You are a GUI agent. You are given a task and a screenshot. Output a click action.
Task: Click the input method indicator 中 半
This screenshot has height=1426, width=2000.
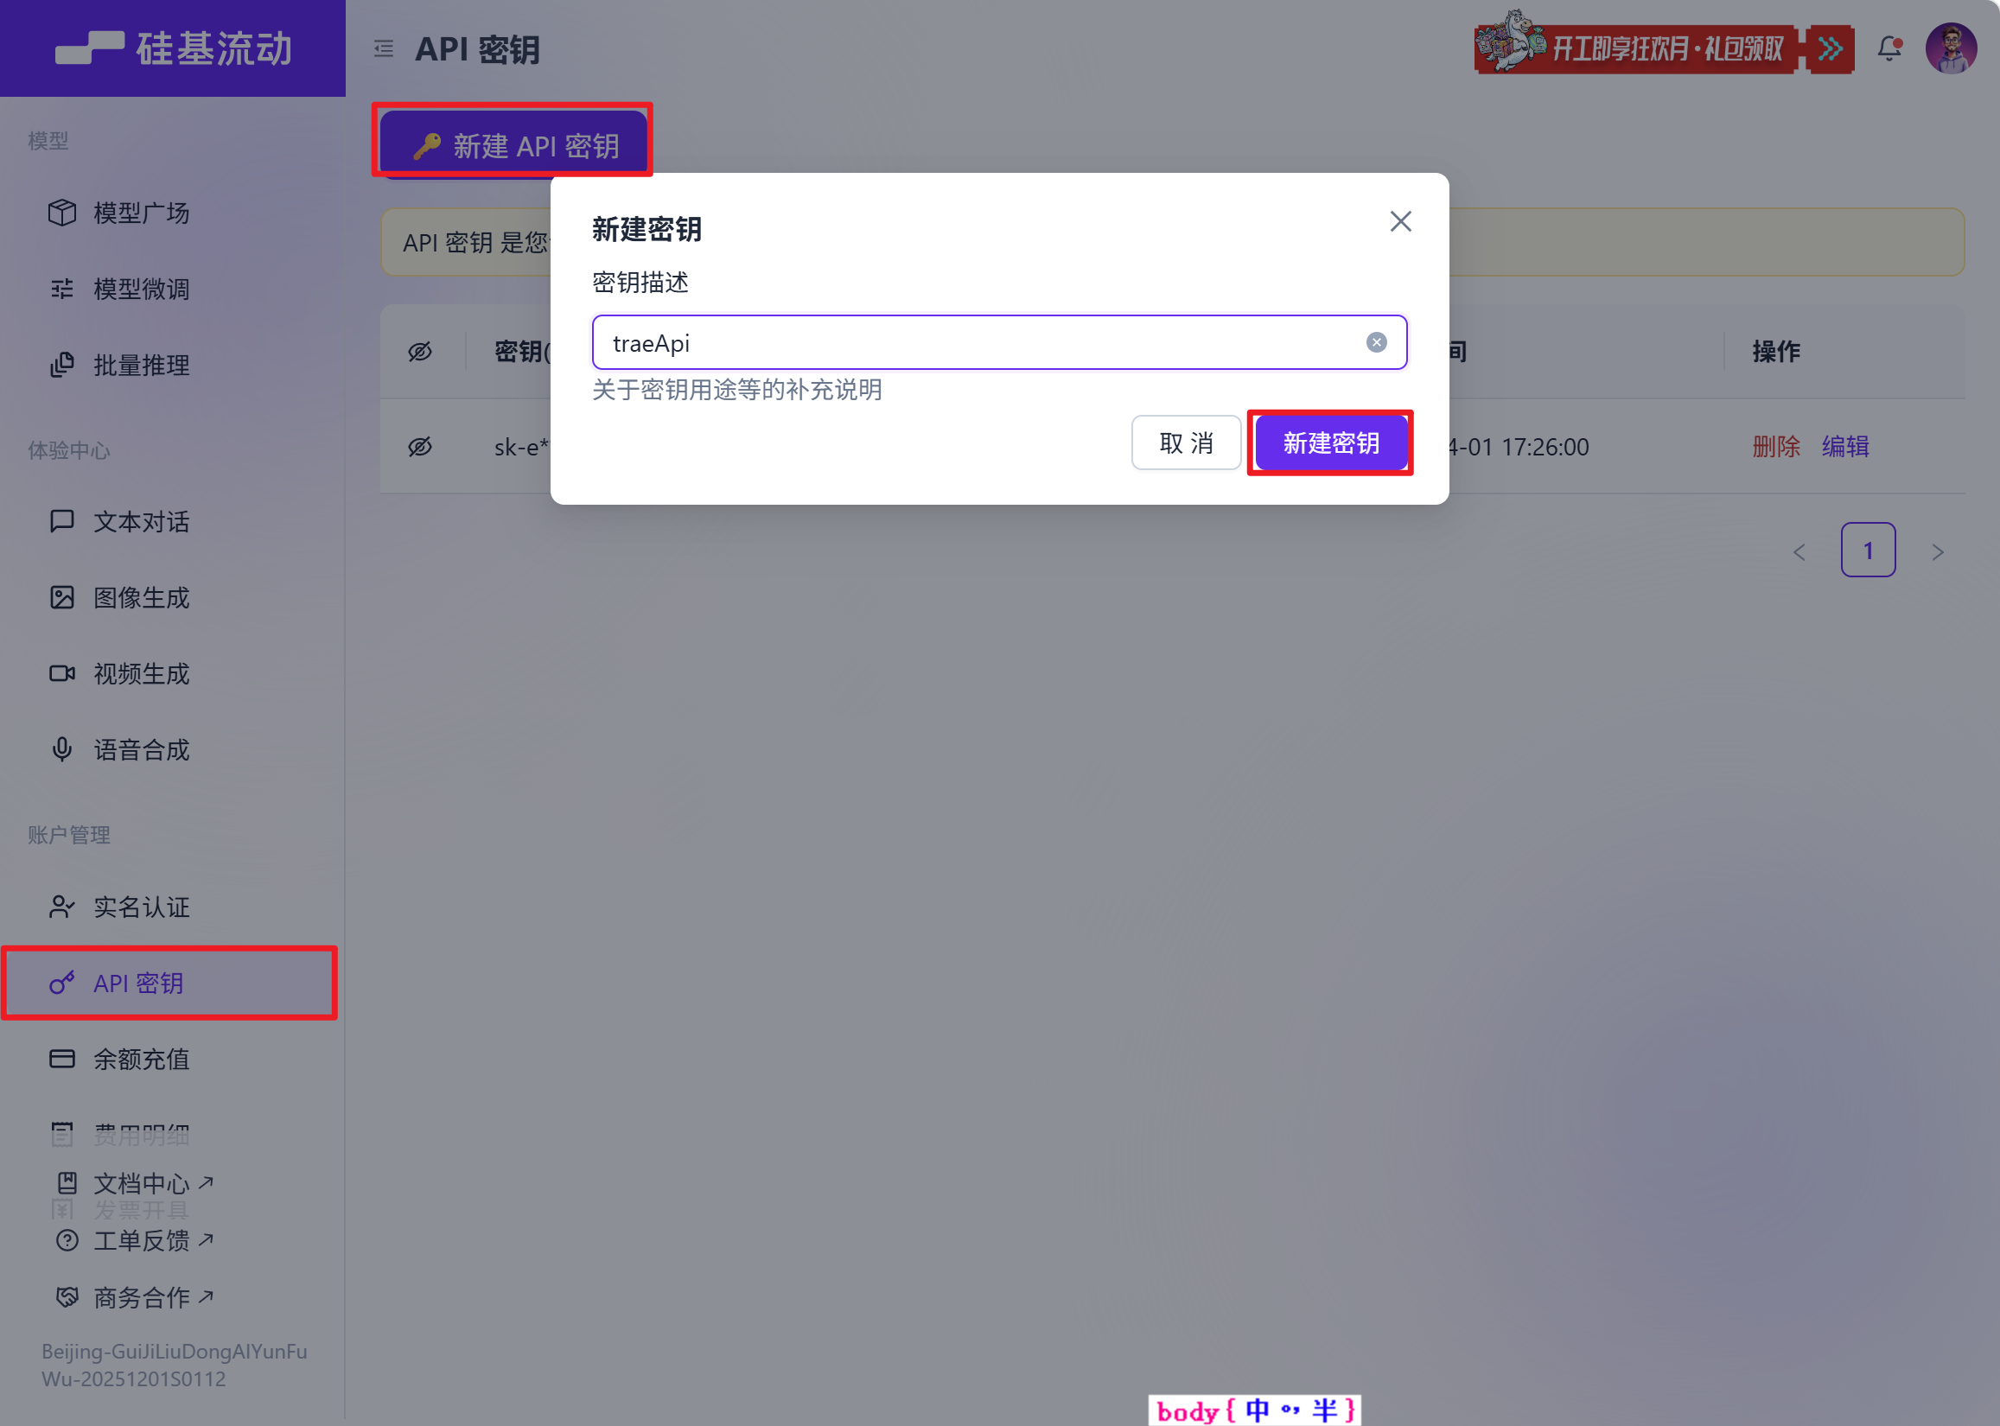[x=1255, y=1410]
